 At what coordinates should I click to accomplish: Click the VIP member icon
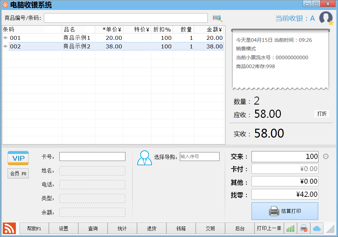click(x=18, y=158)
